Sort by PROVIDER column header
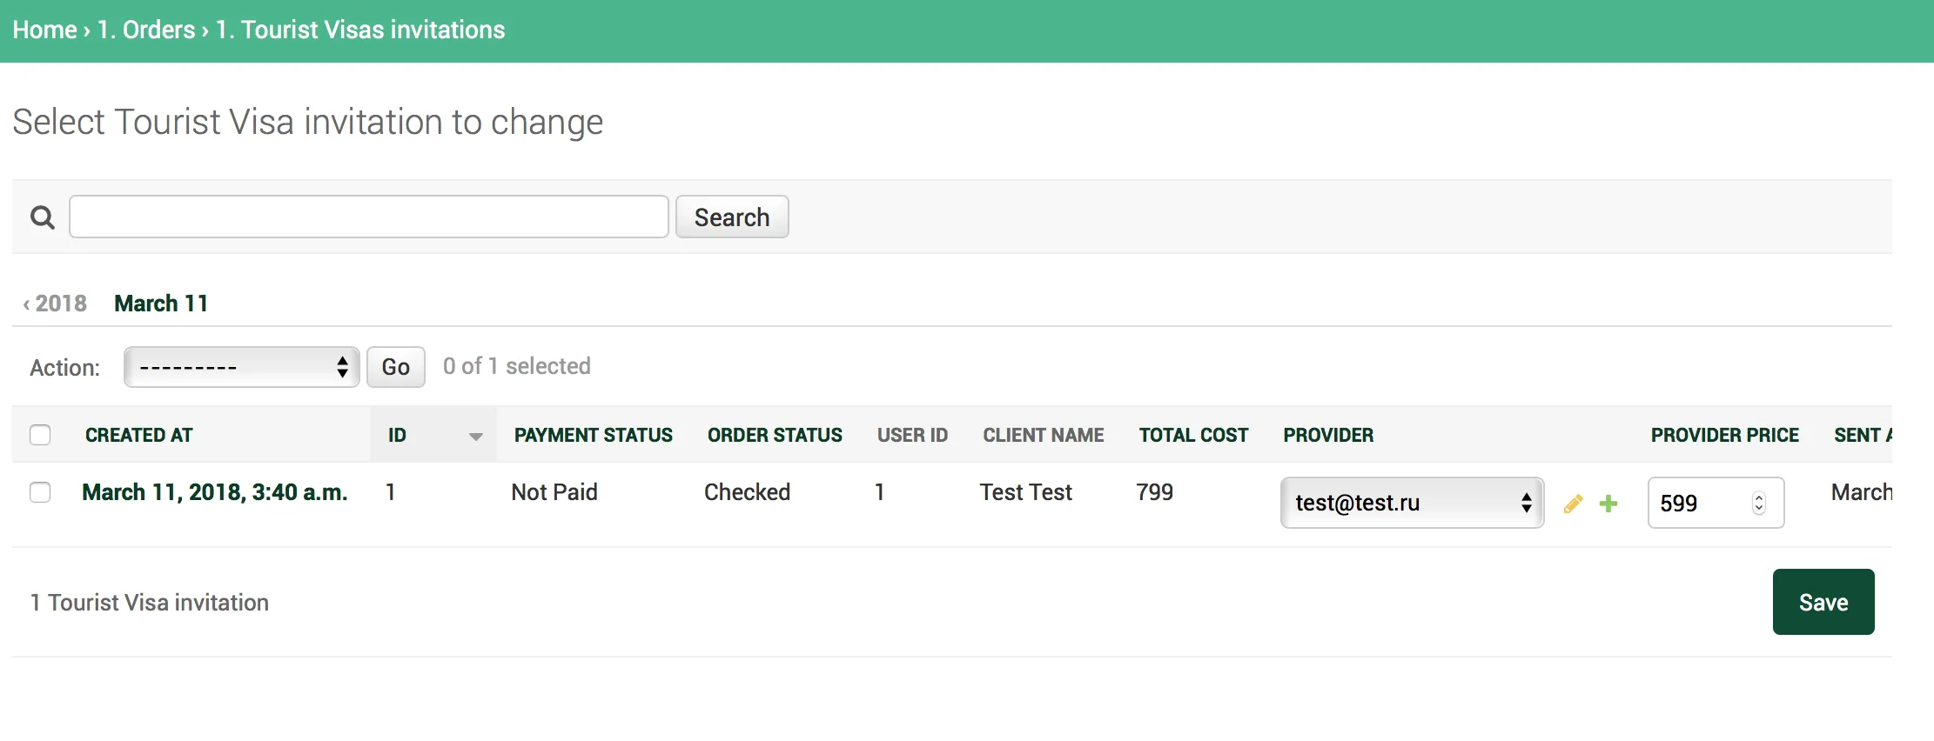 [x=1328, y=435]
